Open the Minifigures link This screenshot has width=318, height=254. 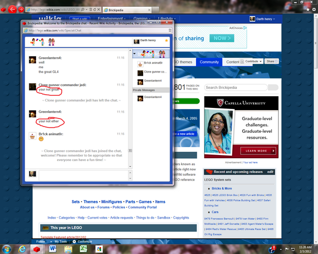coord(111,202)
